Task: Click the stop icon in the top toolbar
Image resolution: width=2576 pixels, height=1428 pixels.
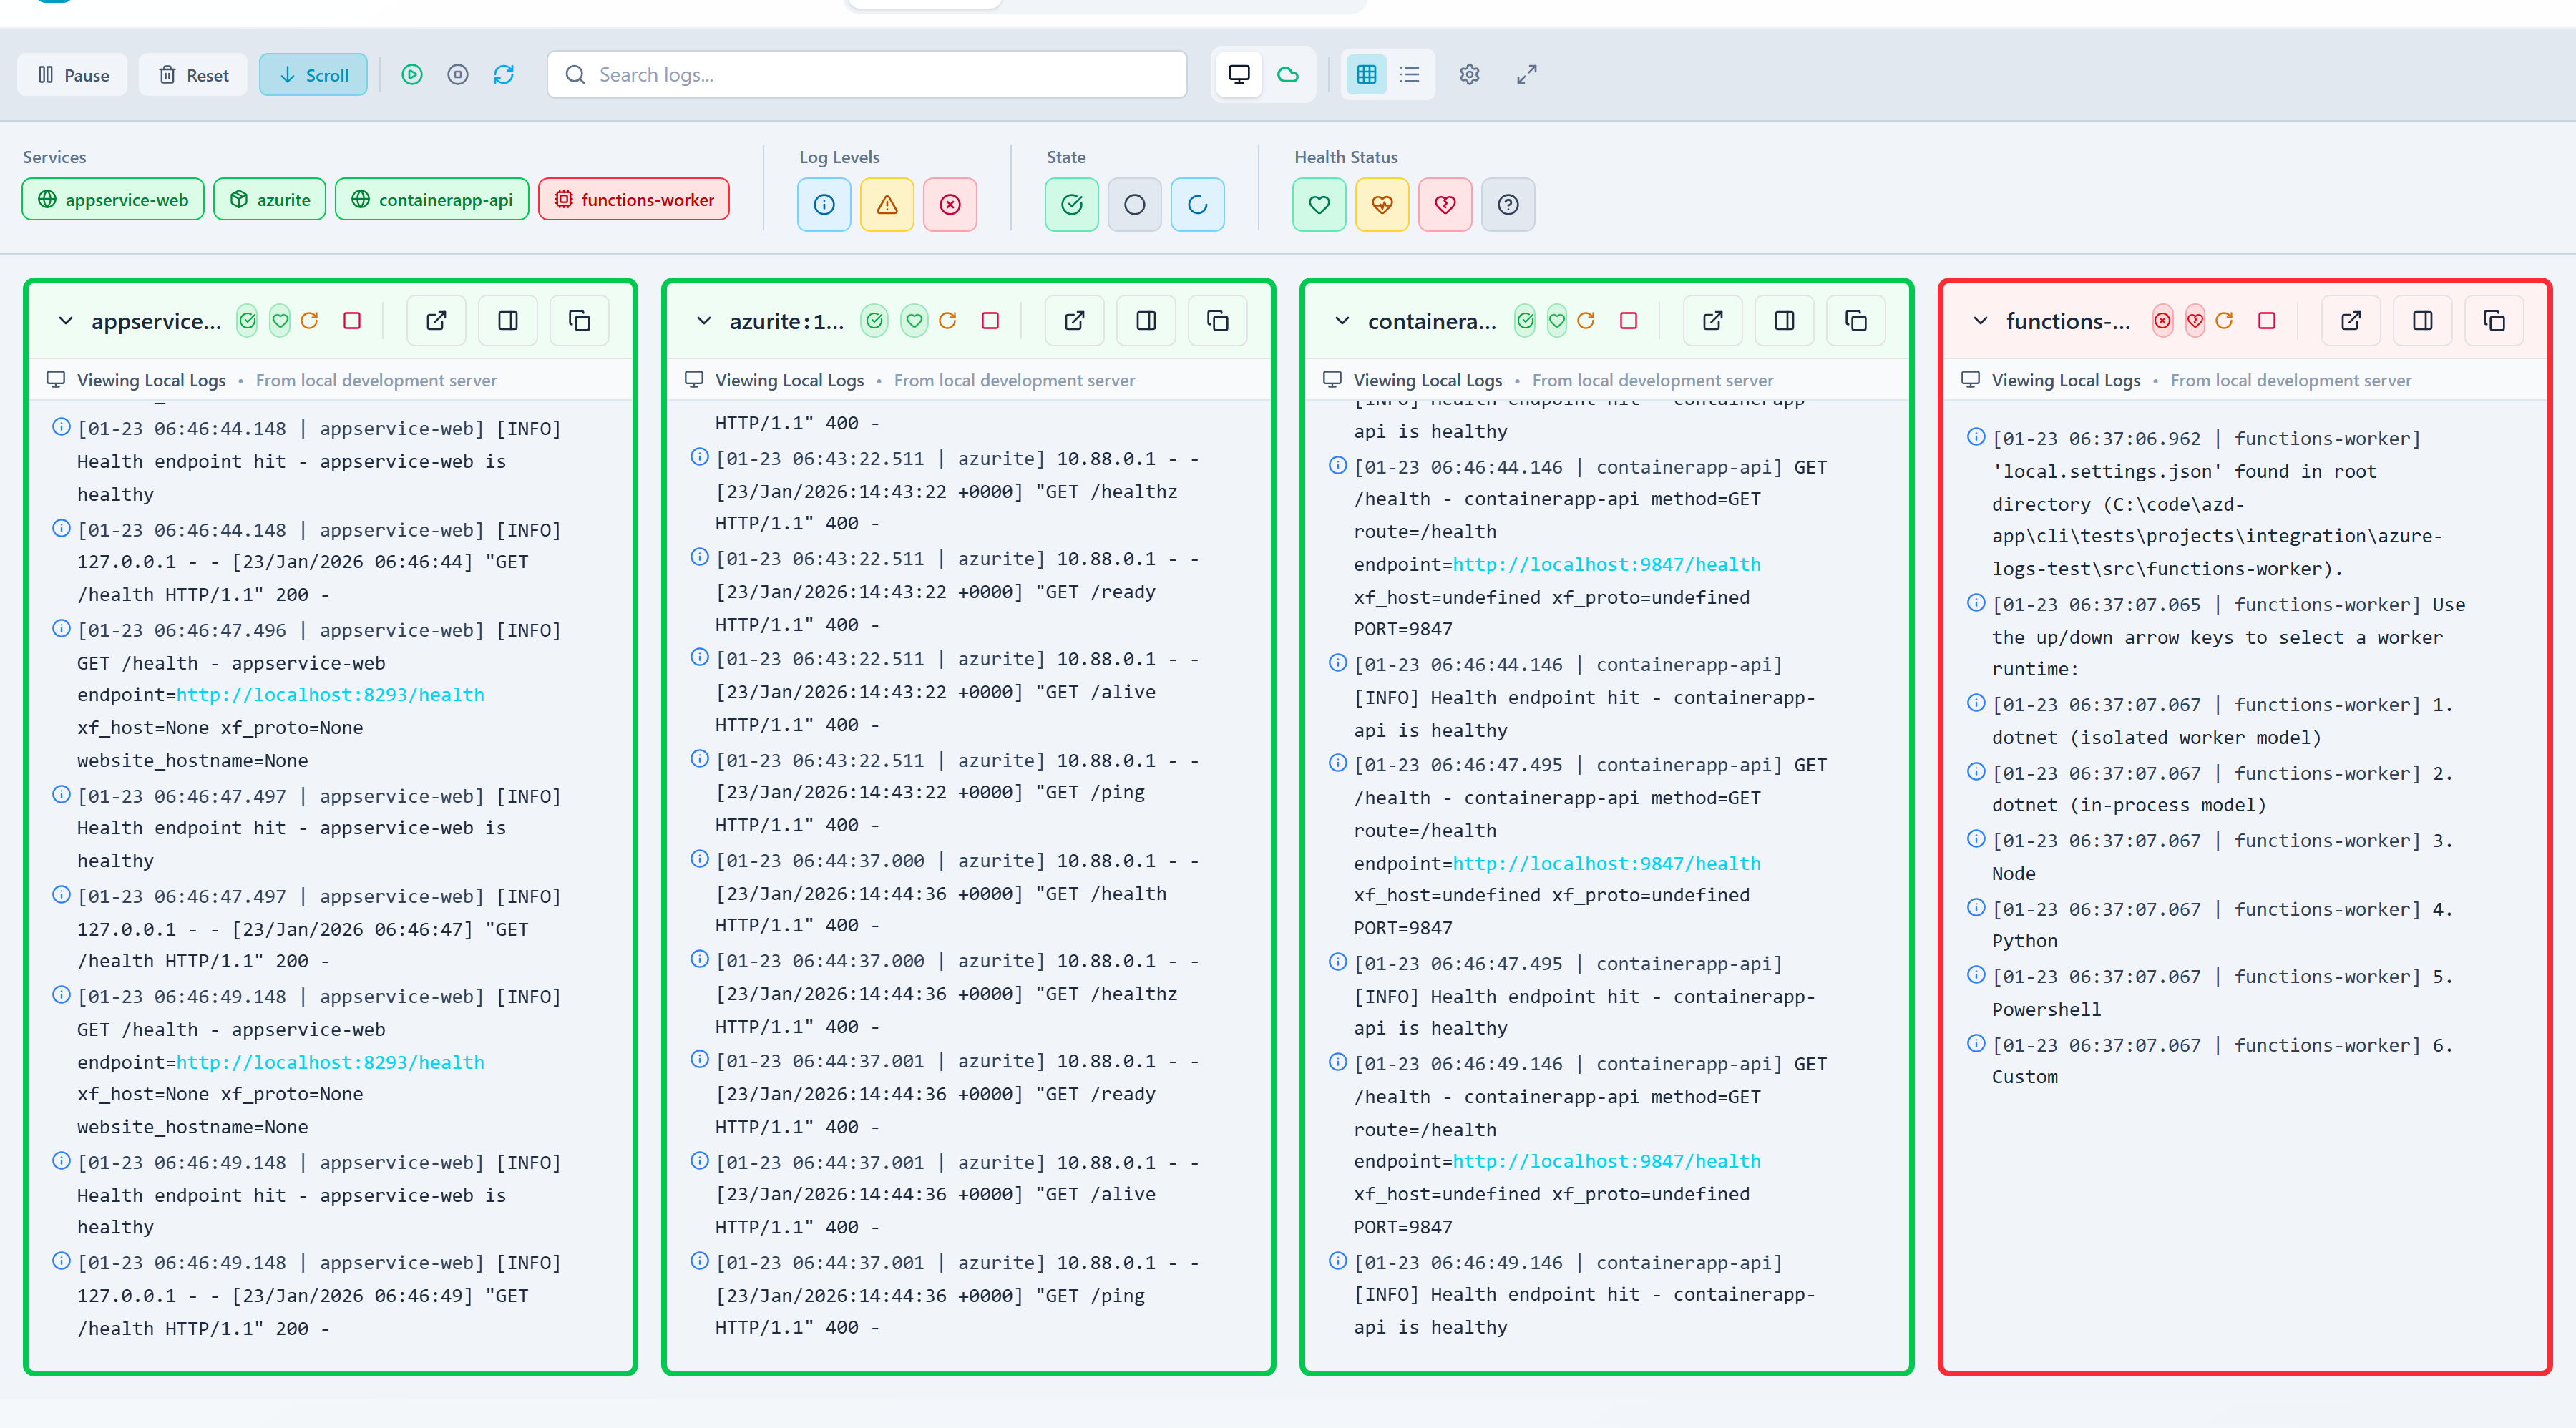Action: pos(458,74)
